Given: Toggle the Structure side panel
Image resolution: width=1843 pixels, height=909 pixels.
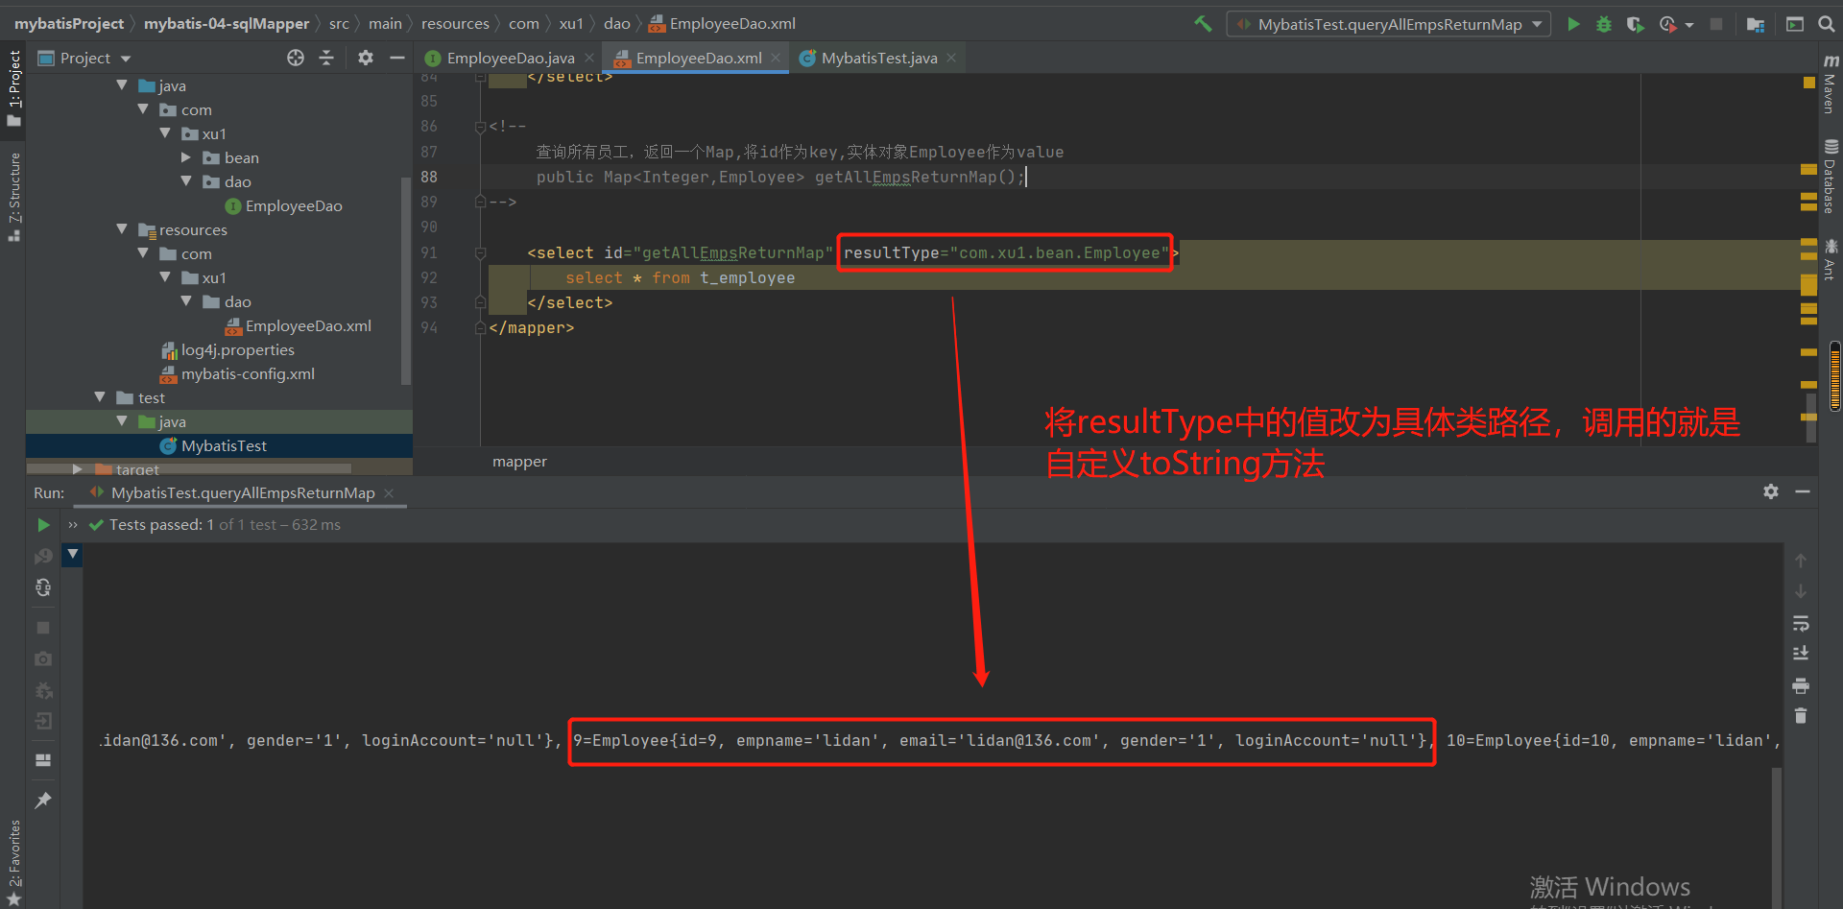Looking at the screenshot, I should [13, 197].
